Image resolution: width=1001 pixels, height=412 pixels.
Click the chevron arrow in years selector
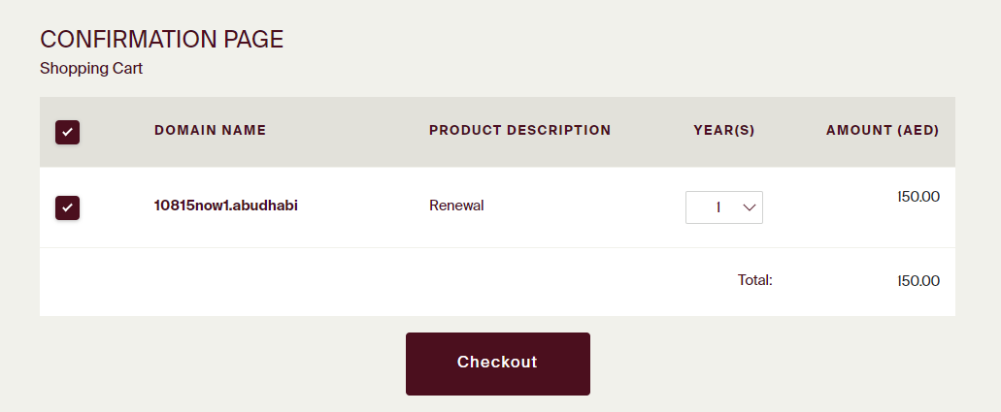click(749, 207)
